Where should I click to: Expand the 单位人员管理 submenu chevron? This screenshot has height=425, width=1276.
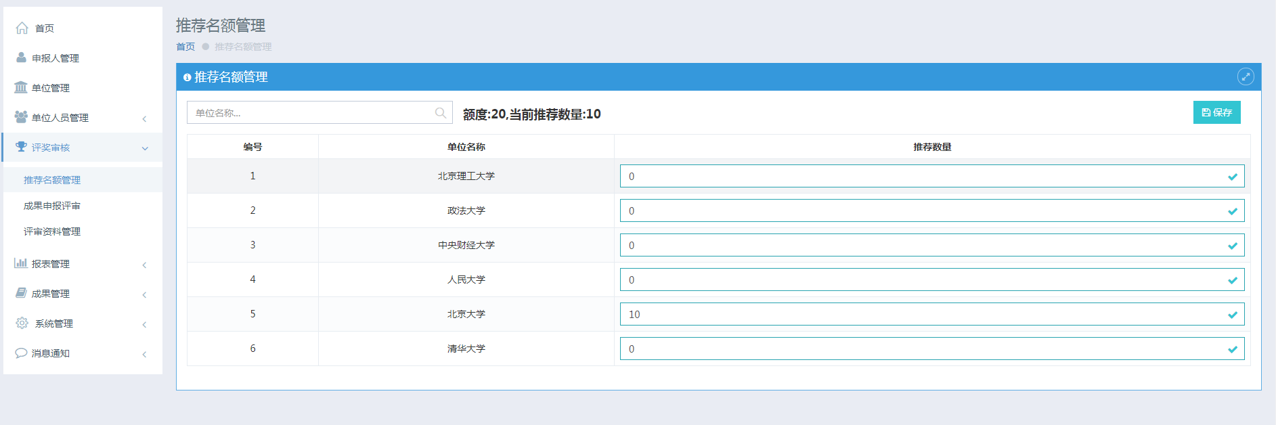coord(144,118)
